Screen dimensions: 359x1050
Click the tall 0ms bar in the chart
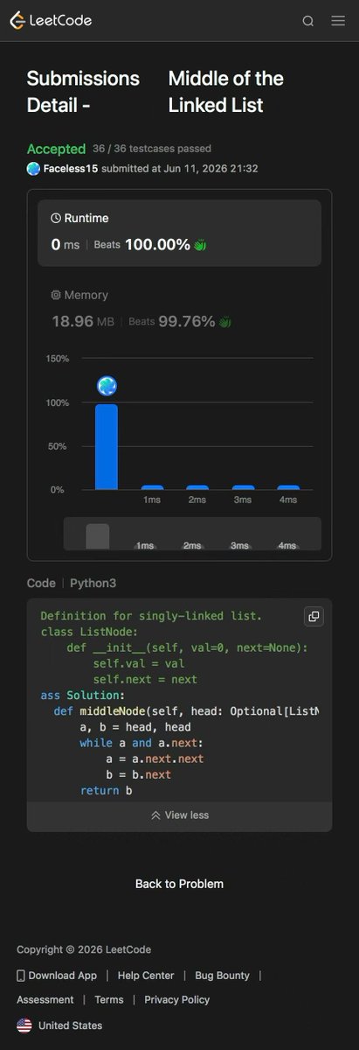tap(107, 446)
